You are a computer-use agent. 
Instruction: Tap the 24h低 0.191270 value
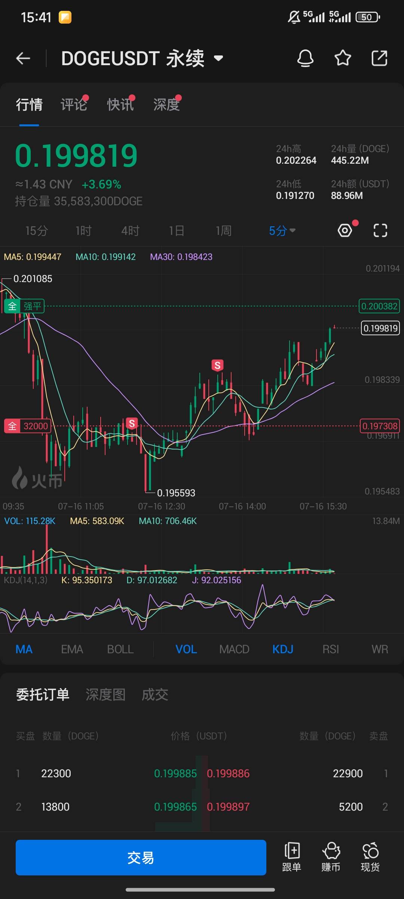tap(295, 196)
